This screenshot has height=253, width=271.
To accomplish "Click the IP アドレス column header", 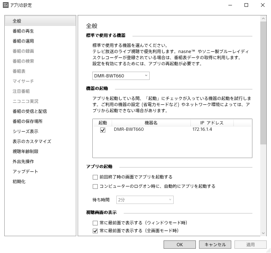I will point(212,123).
